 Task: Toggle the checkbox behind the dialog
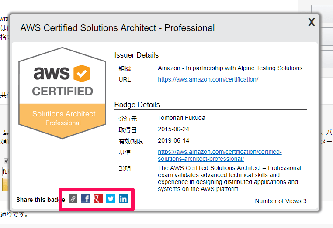point(6,161)
